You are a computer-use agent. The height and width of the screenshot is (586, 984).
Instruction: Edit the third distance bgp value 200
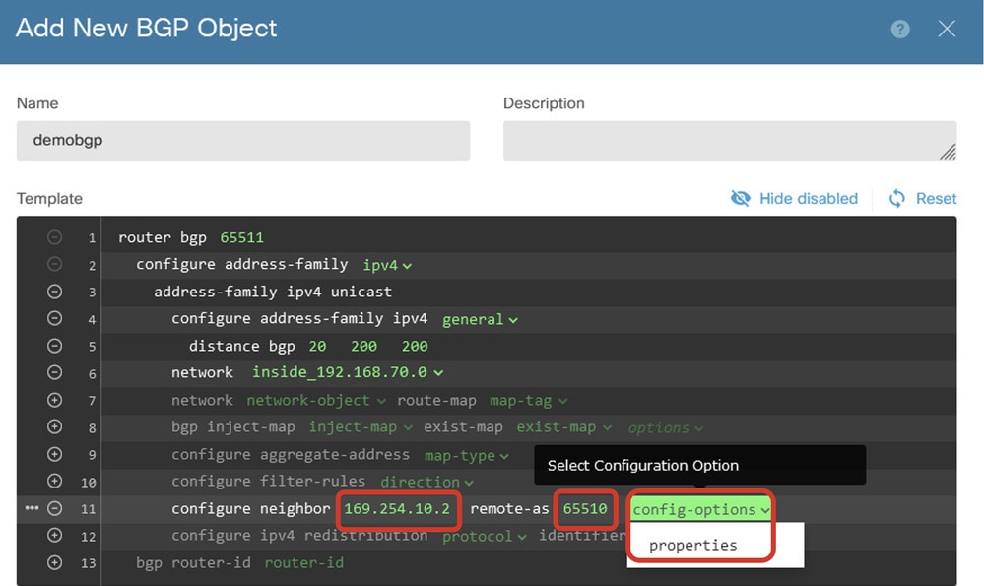[x=414, y=347]
